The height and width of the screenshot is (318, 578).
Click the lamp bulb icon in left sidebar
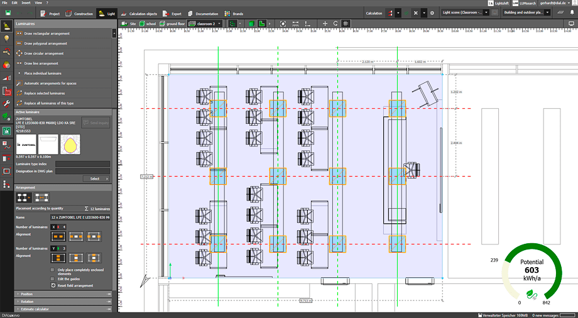(7, 38)
